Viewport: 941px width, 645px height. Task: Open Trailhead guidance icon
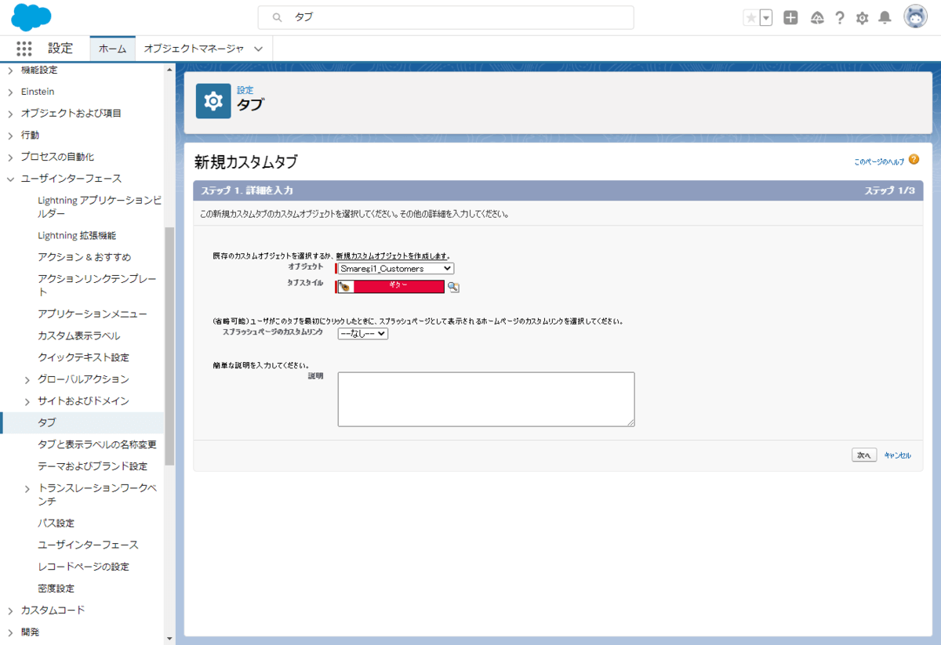point(816,17)
